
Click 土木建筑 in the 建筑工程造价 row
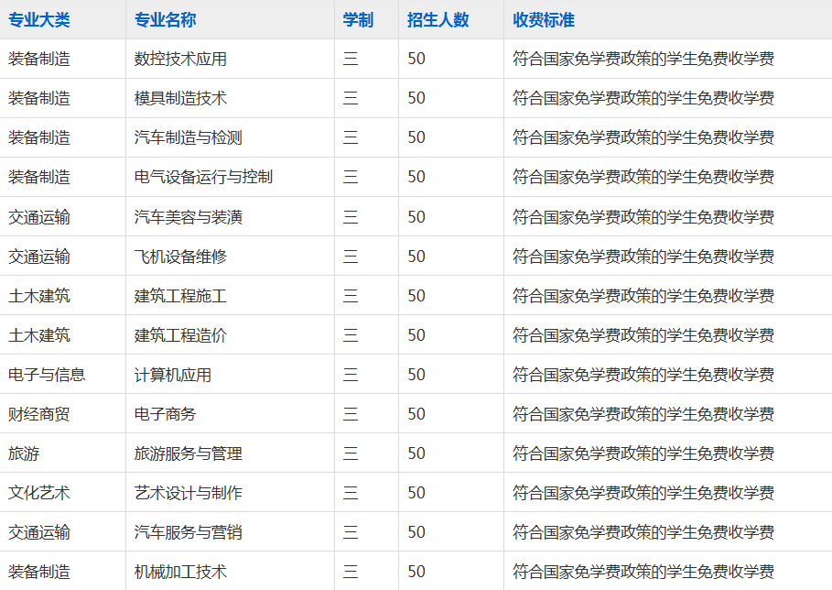[x=39, y=335]
